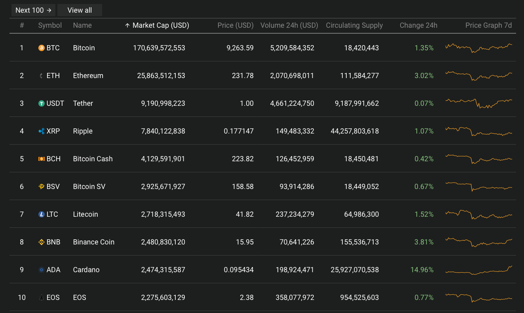Open Ripple's 7-day price graph

pyautogui.click(x=479, y=131)
